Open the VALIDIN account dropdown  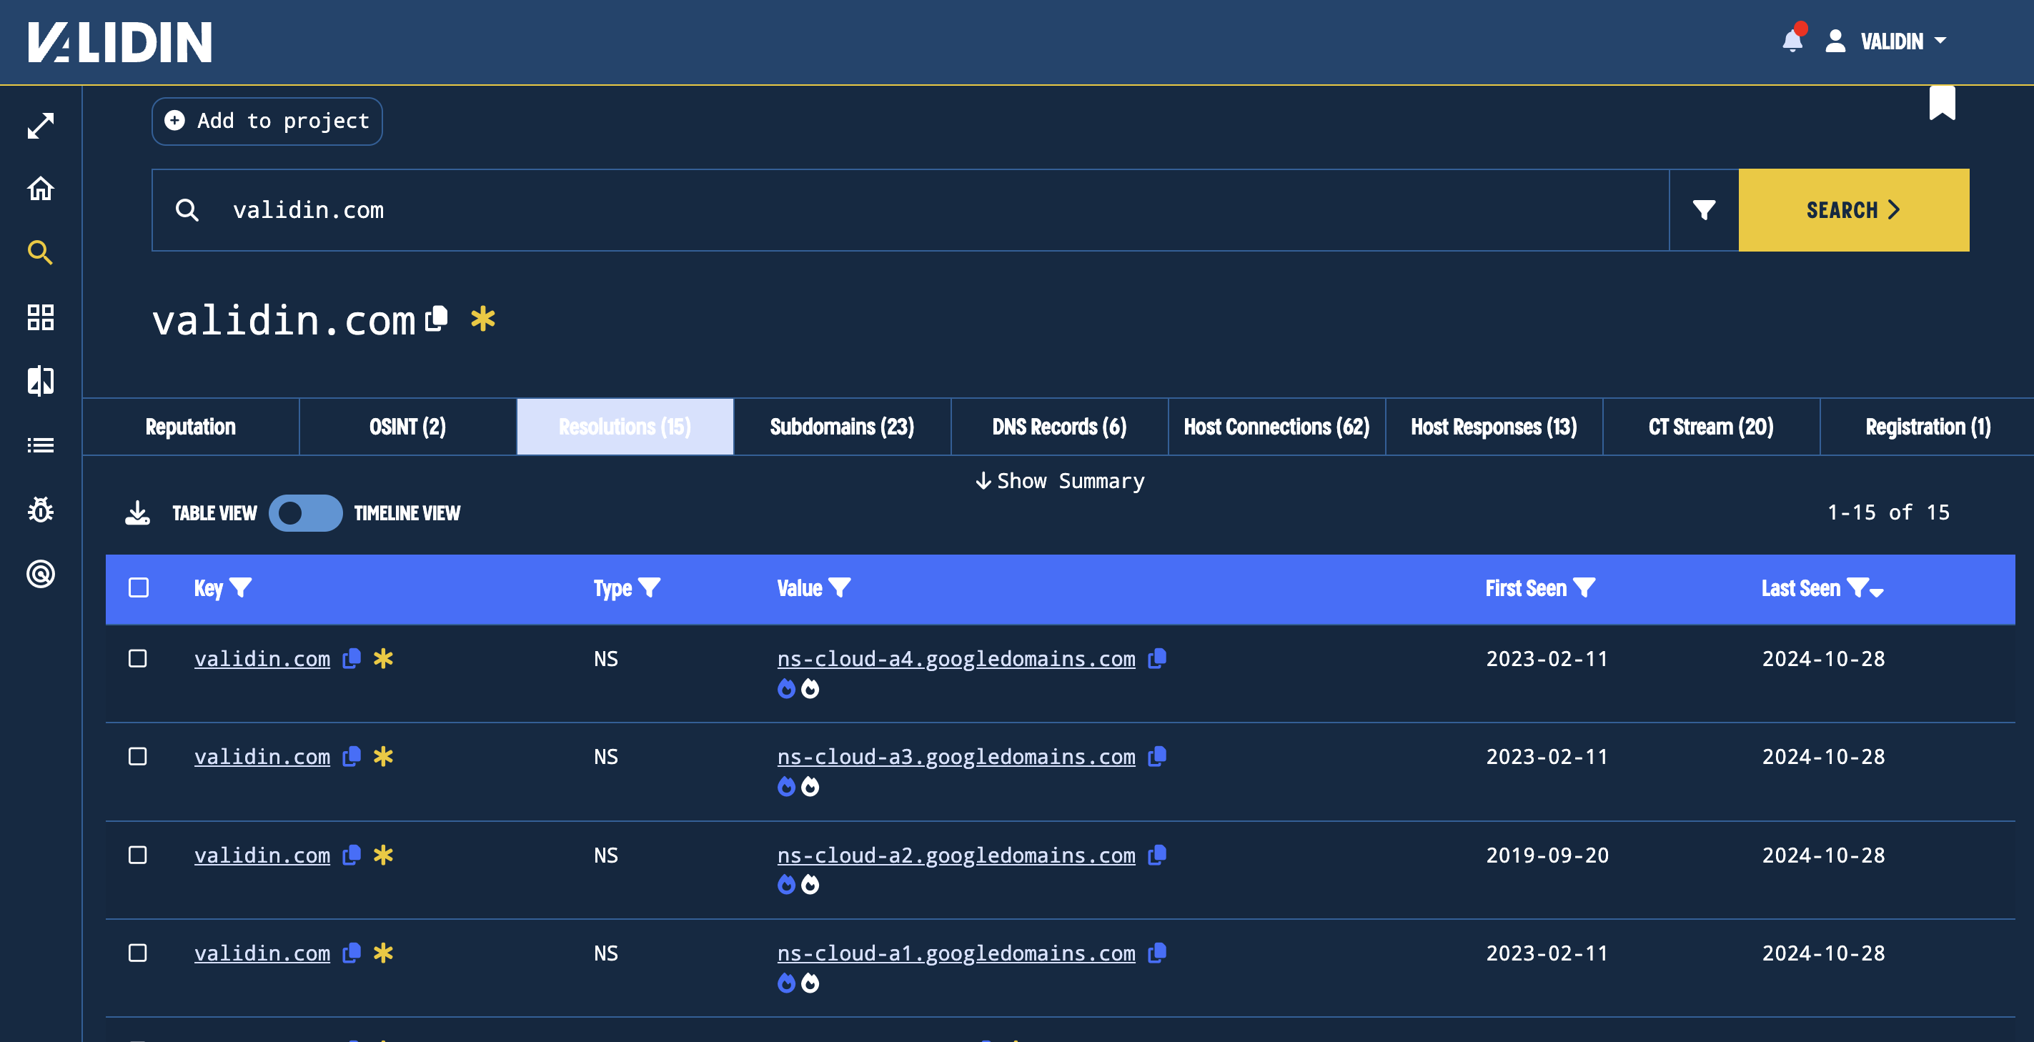pos(1904,40)
